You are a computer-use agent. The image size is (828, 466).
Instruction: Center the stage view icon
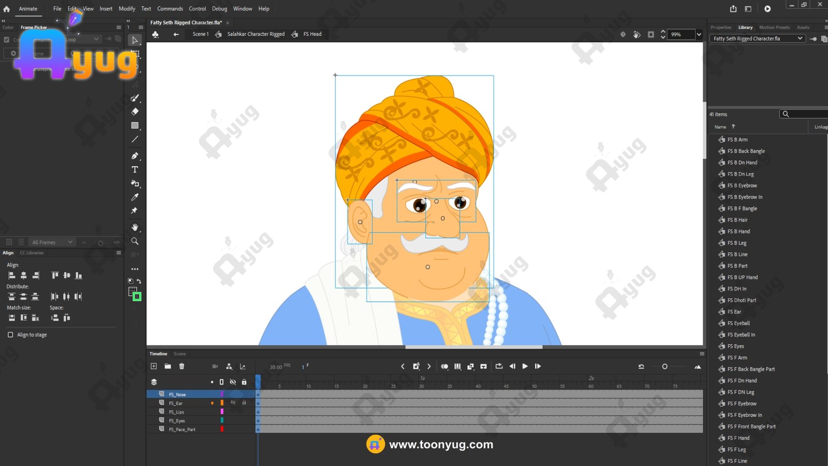(623, 34)
